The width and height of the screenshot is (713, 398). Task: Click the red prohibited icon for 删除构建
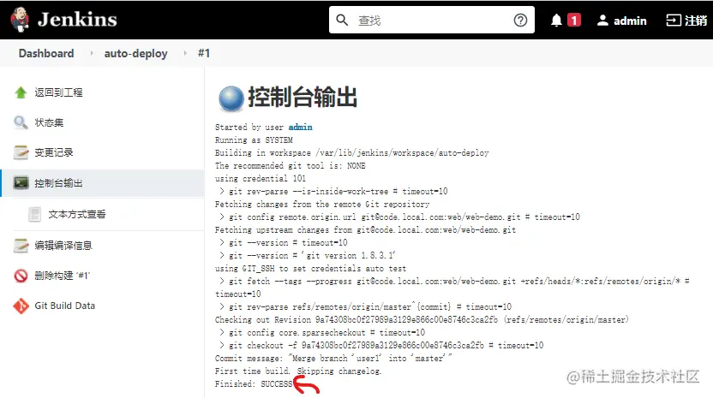tap(21, 276)
